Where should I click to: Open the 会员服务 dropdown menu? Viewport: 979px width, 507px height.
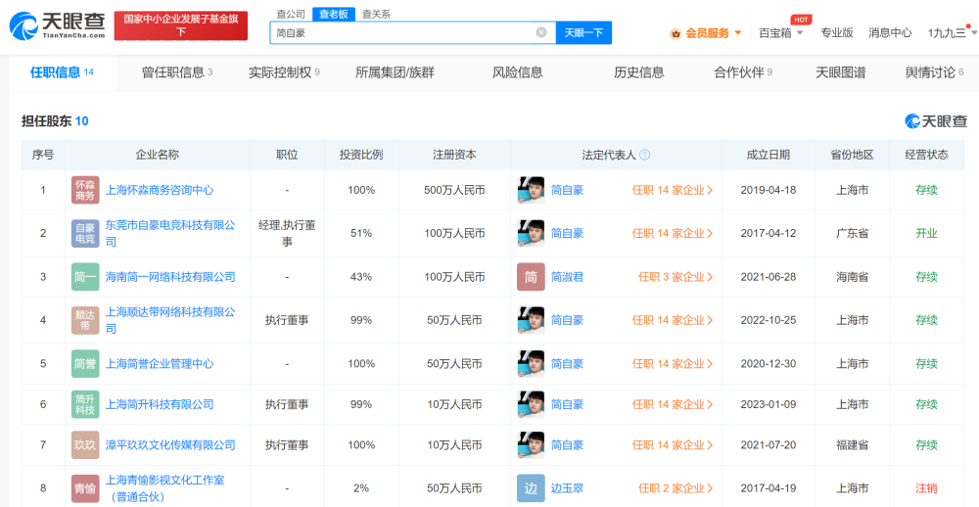706,33
